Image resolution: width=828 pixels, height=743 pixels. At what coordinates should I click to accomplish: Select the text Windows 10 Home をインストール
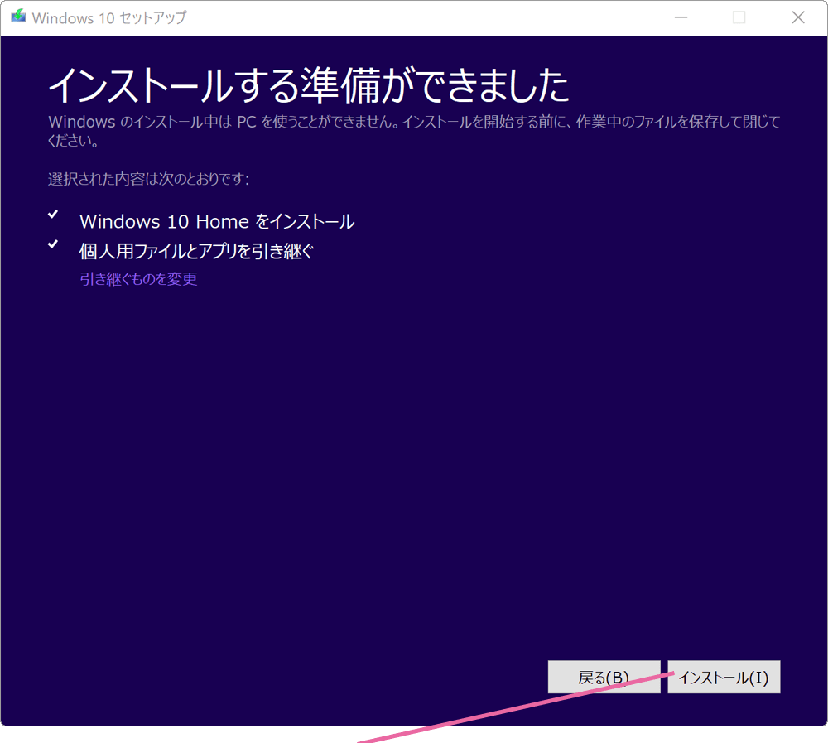pyautogui.click(x=217, y=221)
